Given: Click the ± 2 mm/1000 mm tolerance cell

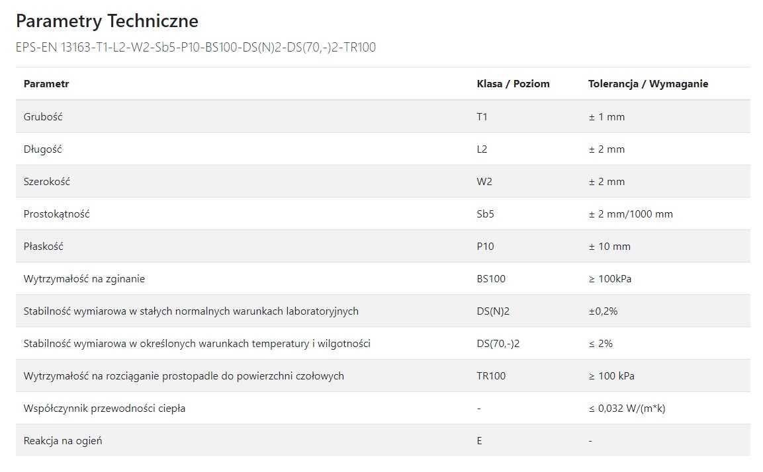Looking at the screenshot, I should pyautogui.click(x=631, y=214).
